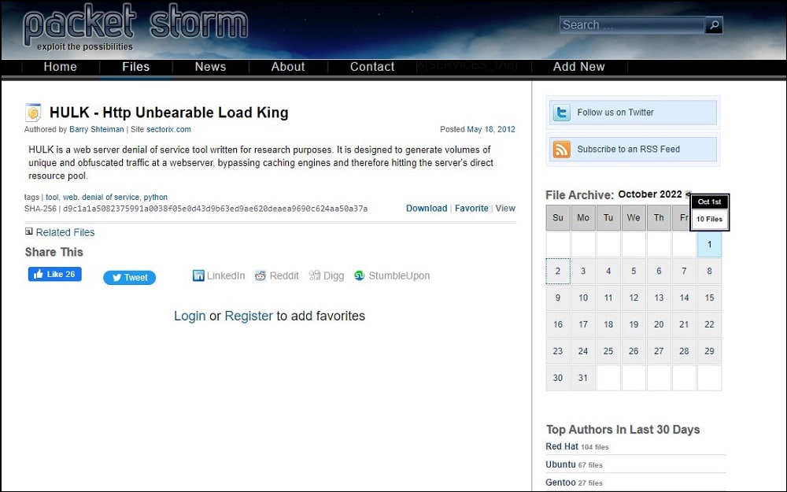Click the 'denial of service' tag

[x=110, y=198]
